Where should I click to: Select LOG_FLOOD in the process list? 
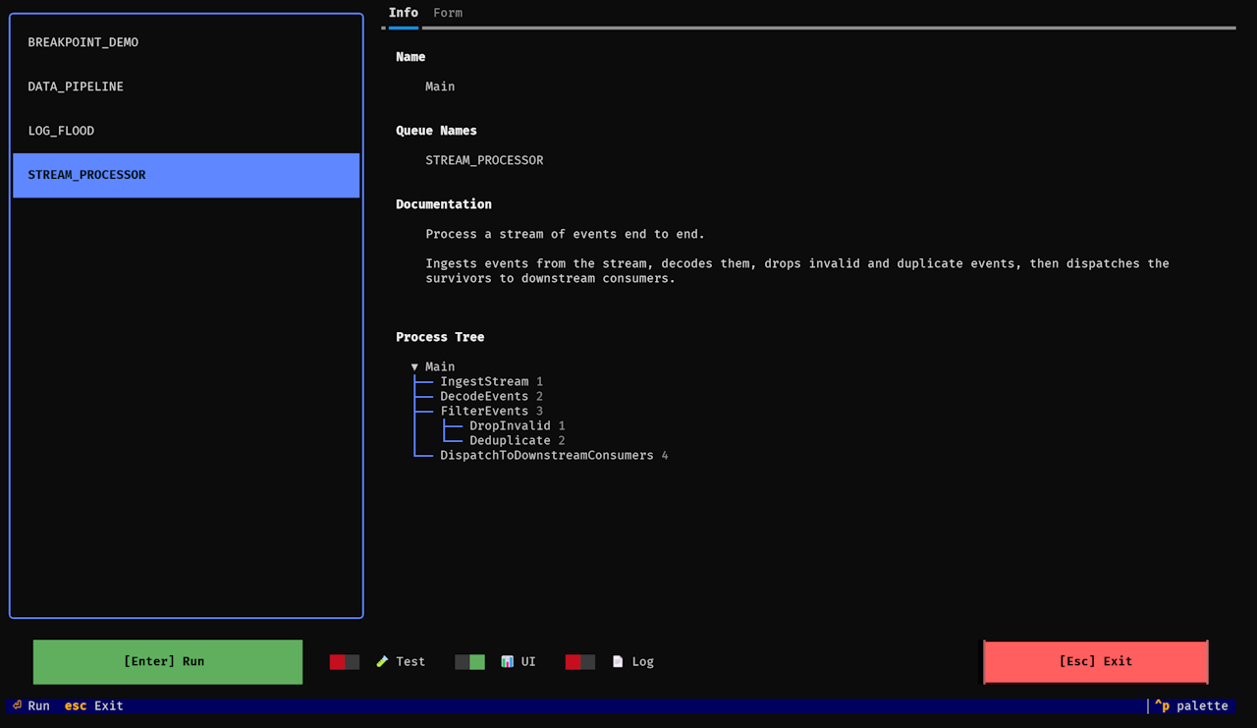186,131
